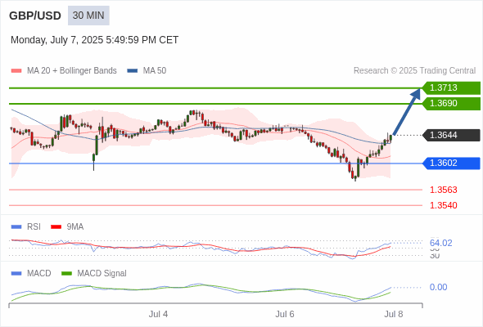
Task: Click the 1.3690 green resistance label
Action: click(x=451, y=104)
